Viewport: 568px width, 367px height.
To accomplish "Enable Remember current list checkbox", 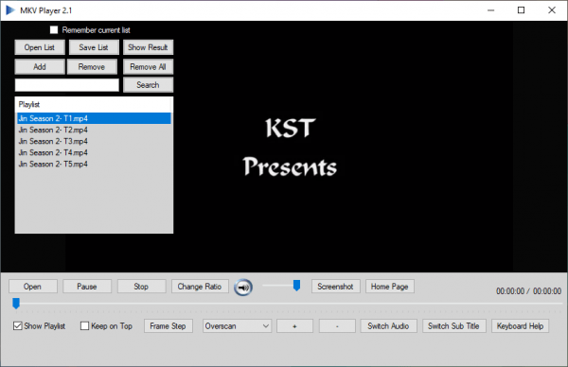I will [54, 30].
